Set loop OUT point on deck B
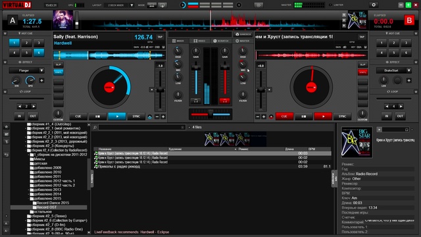421x237 pixels. click(x=400, y=116)
